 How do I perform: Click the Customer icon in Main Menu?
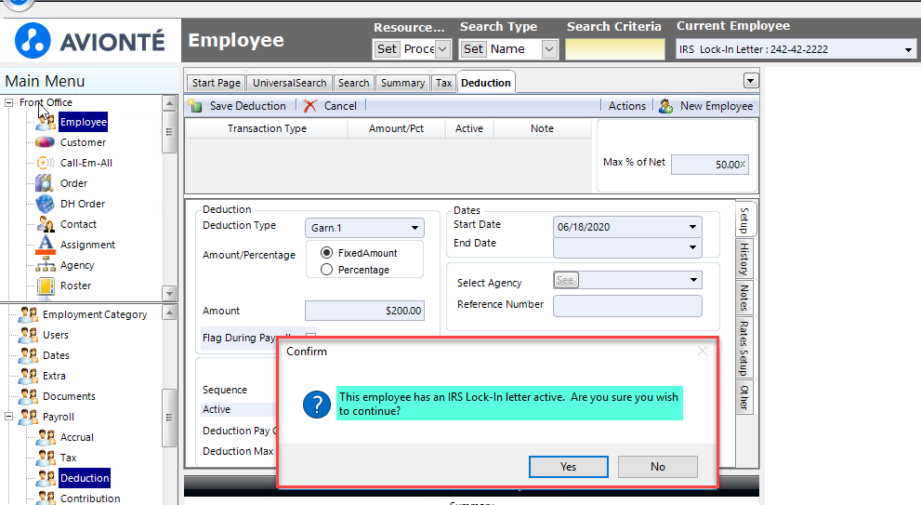click(x=45, y=142)
